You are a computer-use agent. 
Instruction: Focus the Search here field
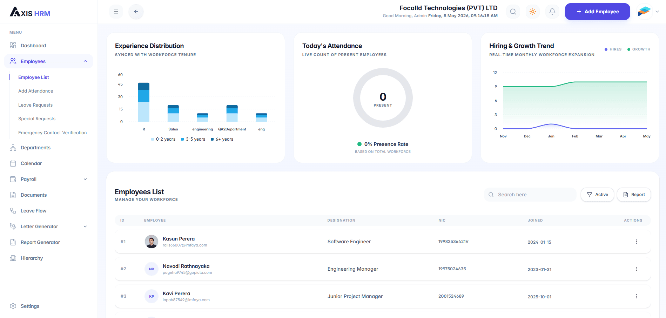click(530, 195)
